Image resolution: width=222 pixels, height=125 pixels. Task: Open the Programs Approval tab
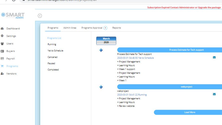coord(92,28)
